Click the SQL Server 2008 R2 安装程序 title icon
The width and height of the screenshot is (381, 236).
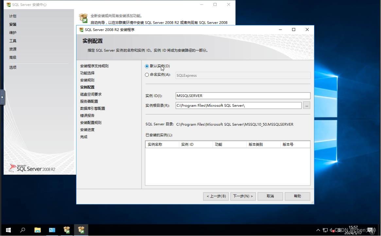click(x=81, y=30)
